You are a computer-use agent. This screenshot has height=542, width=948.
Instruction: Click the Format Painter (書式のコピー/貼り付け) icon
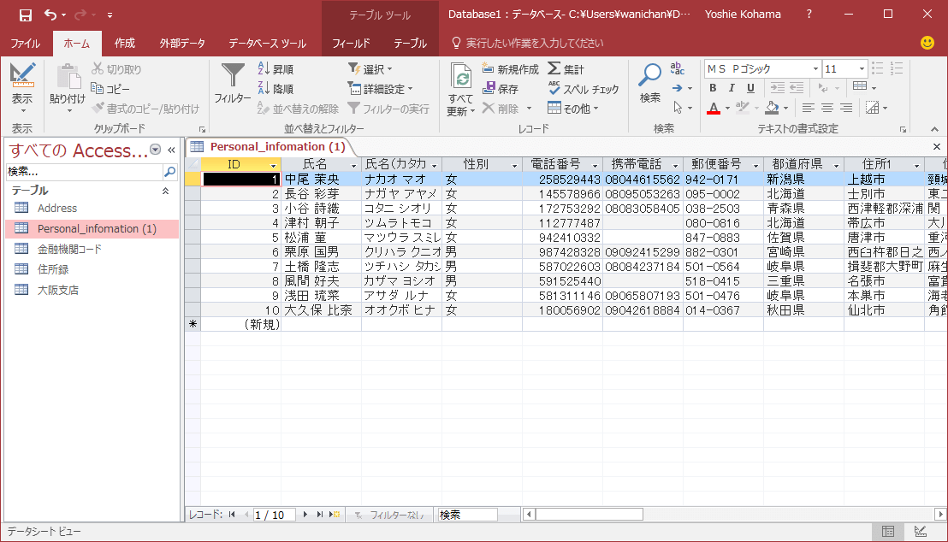click(98, 109)
